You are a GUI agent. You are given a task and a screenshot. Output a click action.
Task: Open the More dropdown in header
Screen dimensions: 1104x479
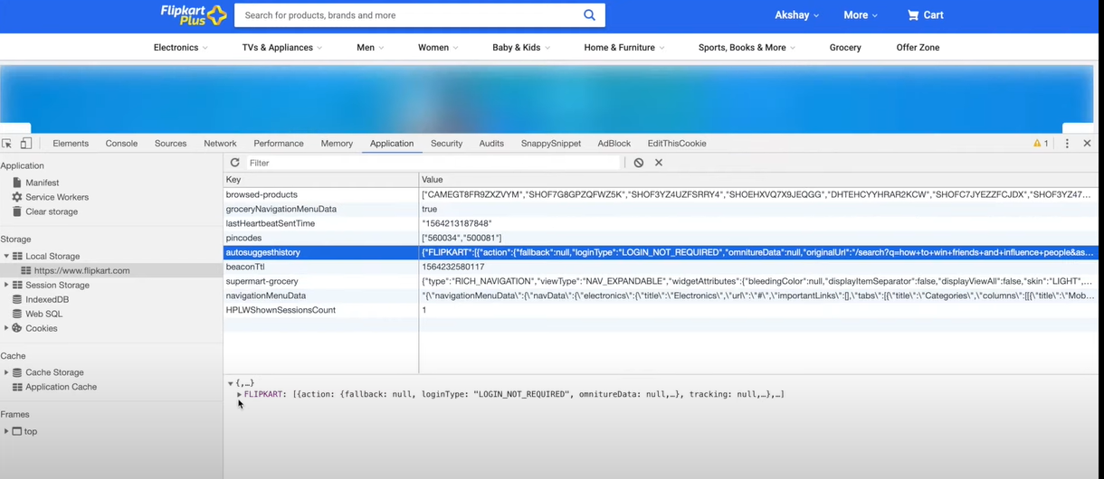click(861, 14)
